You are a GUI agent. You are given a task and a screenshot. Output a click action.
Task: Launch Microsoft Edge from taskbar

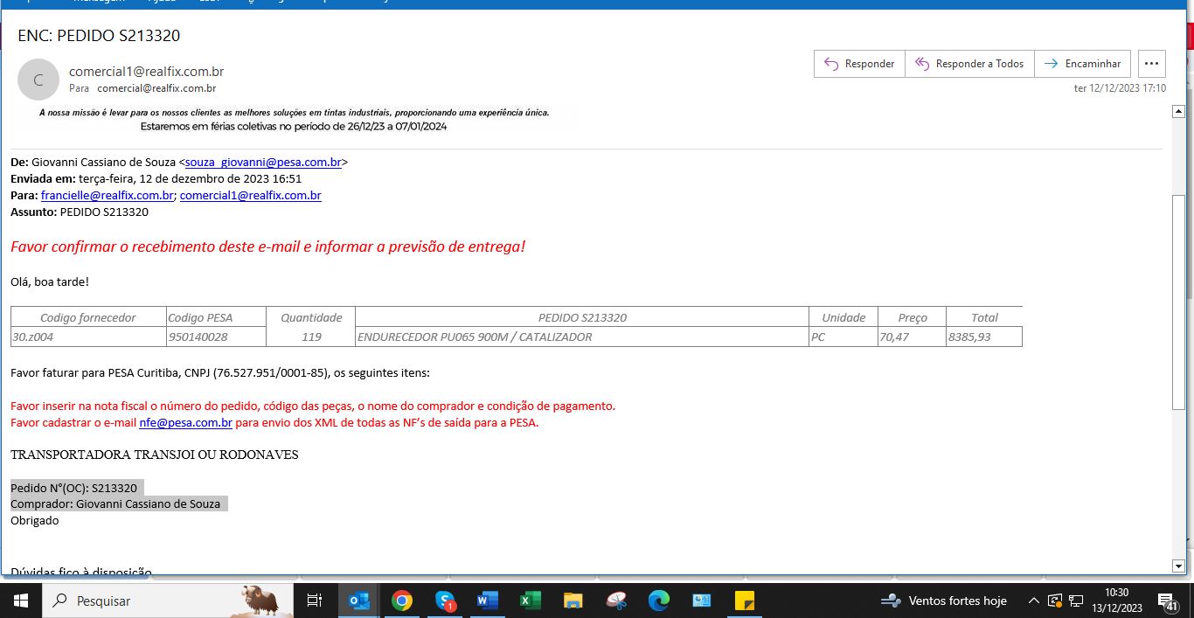[658, 601]
